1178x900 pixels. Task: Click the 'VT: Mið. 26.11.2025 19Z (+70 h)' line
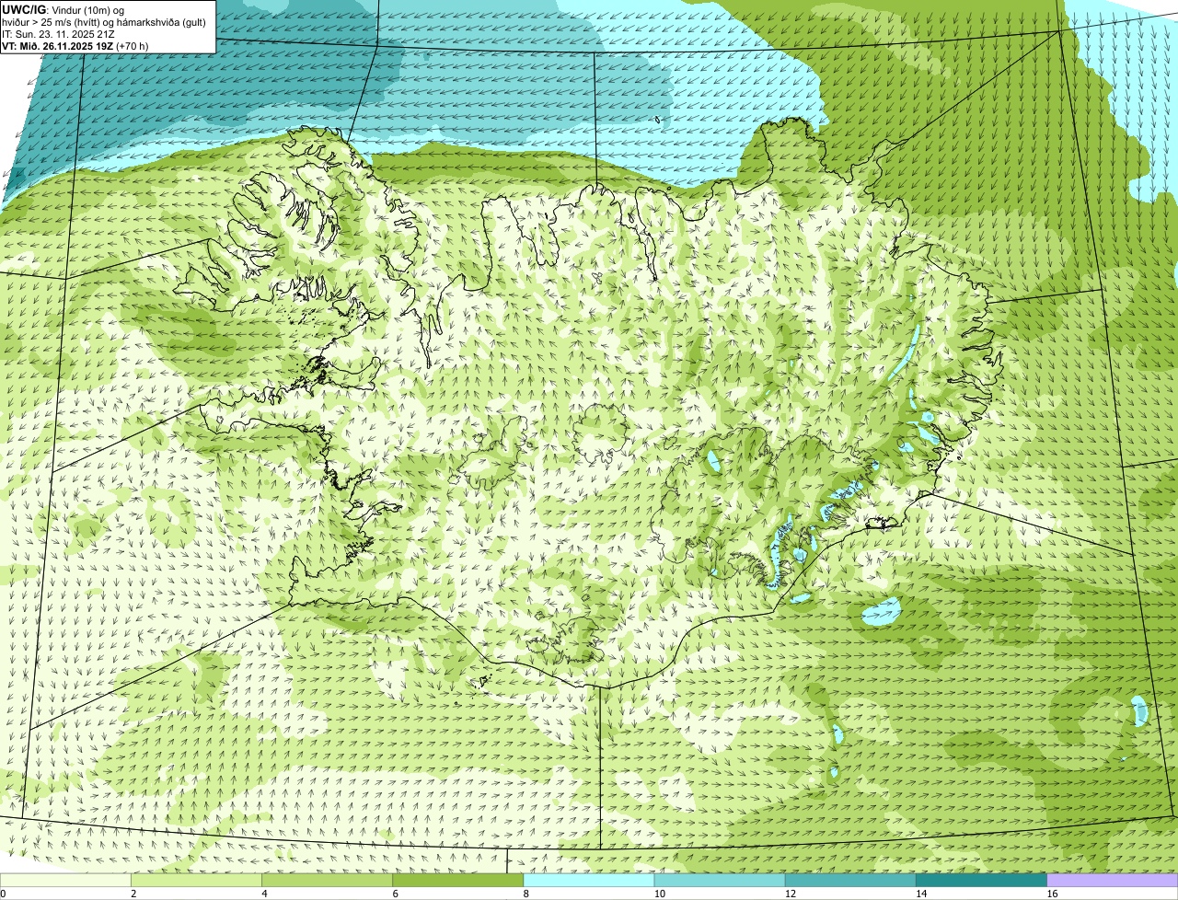(75, 45)
